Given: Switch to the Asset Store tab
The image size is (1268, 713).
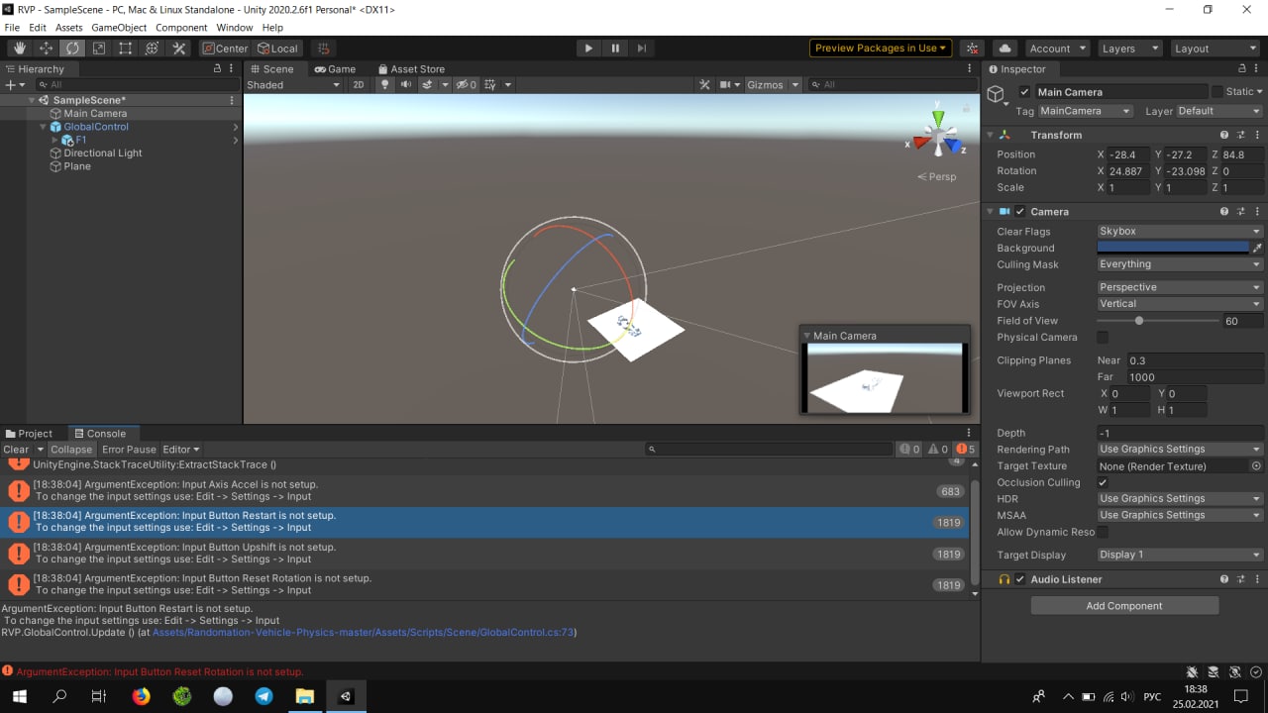Looking at the screenshot, I should (410, 69).
